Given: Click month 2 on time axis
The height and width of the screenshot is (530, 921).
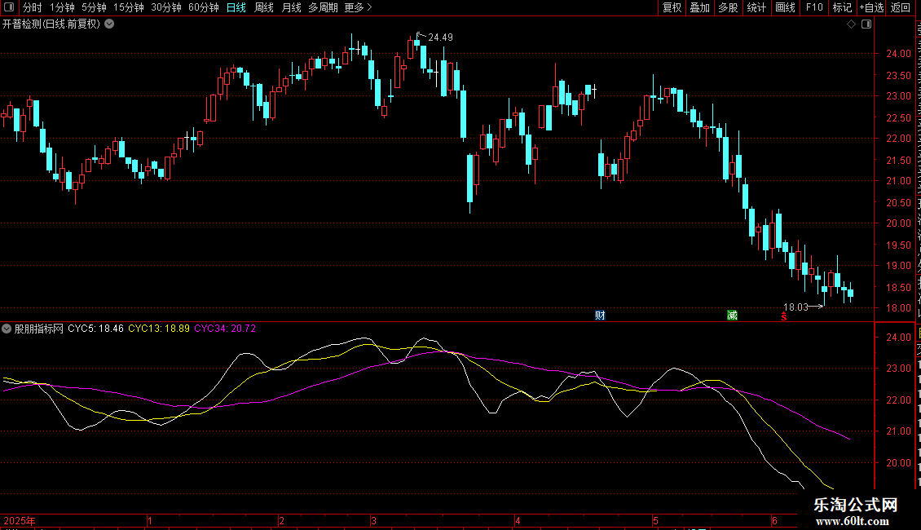Looking at the screenshot, I should 282,520.
